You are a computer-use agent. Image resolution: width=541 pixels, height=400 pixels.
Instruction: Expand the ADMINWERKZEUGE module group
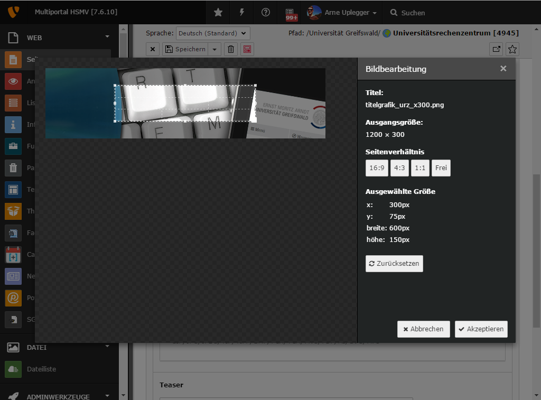pos(107,395)
